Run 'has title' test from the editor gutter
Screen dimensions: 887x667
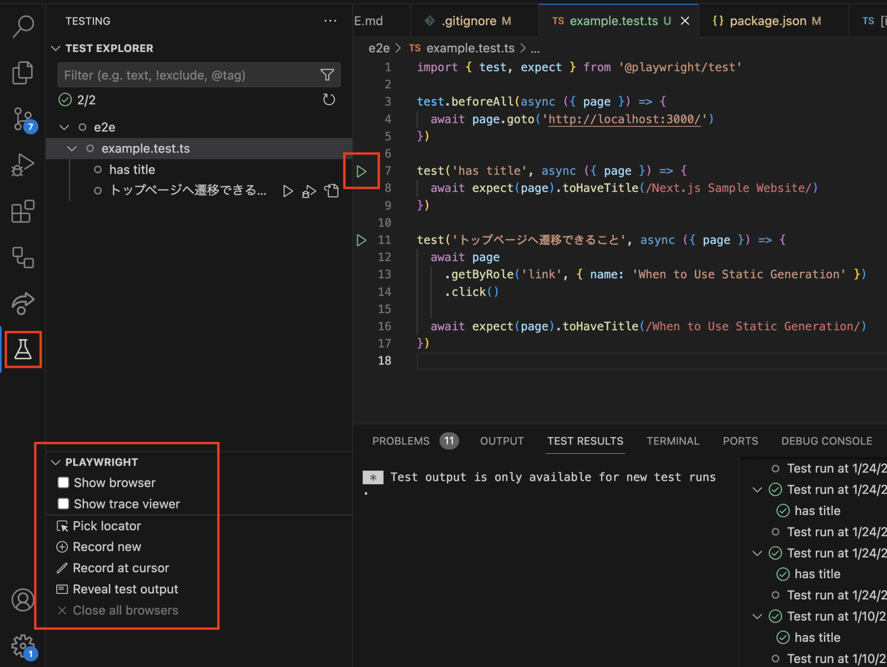click(361, 171)
